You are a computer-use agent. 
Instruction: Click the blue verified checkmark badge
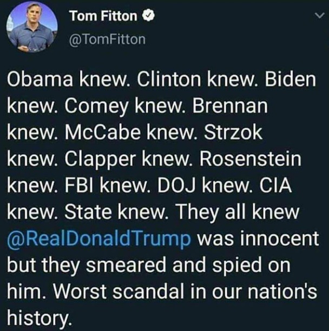(148, 16)
